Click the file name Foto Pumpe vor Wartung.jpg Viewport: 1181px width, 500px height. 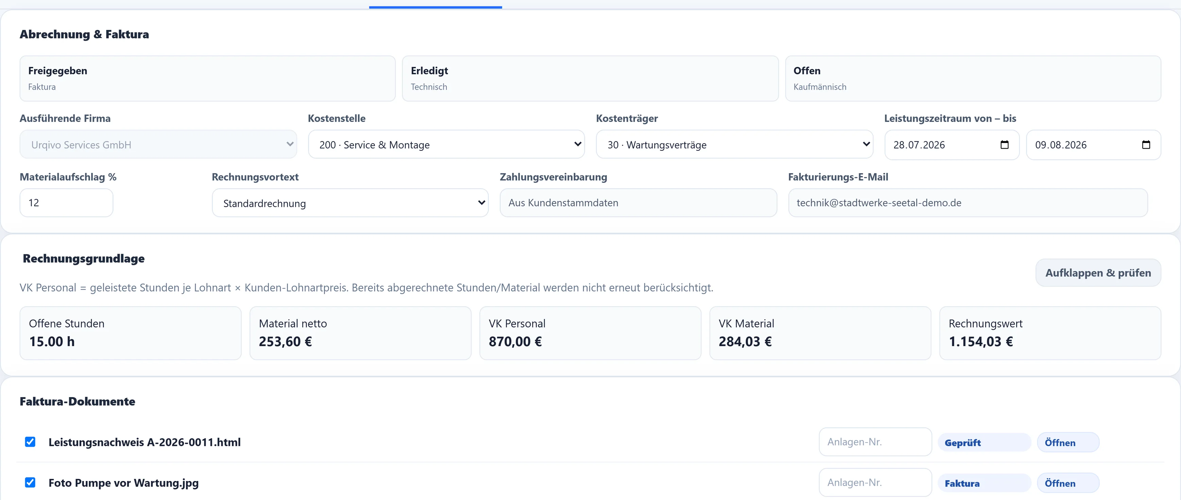pos(123,483)
